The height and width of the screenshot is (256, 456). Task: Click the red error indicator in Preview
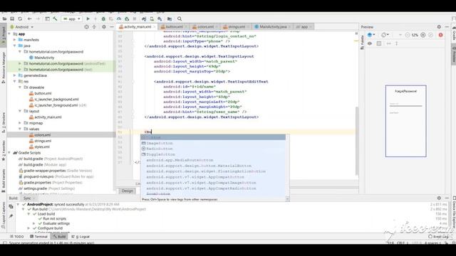tap(440, 35)
